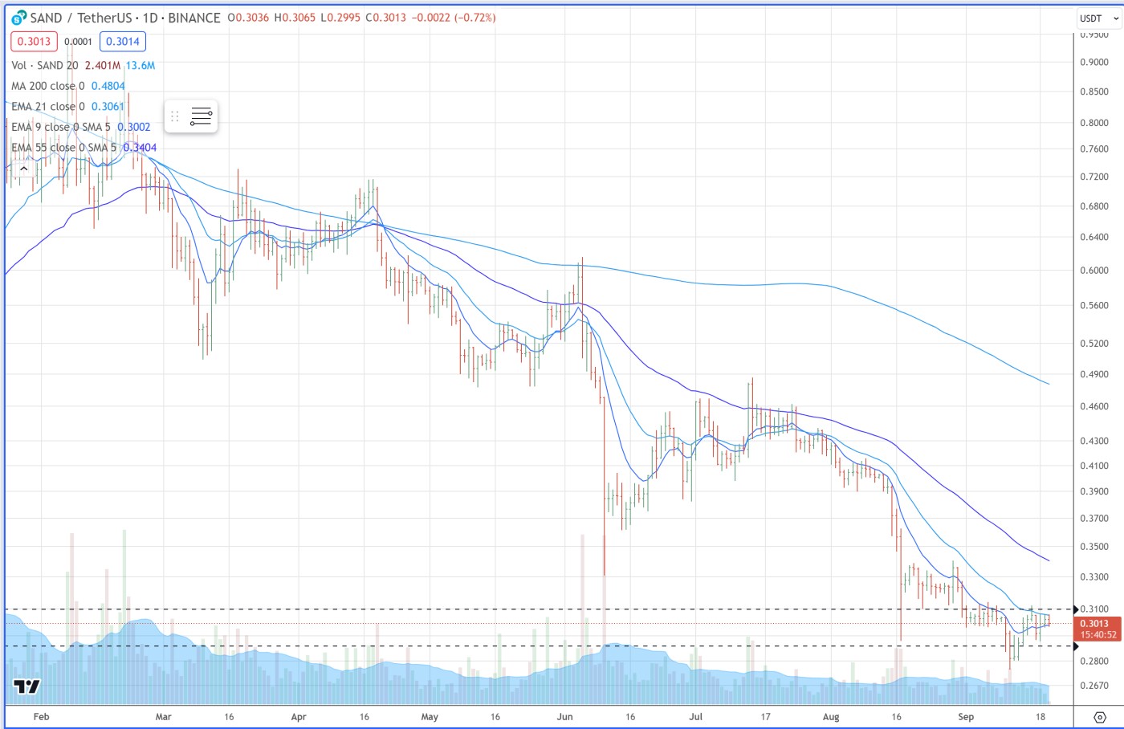Click the red 0.3013 sell price button
Screen dimensions: 1124x729
(34, 42)
